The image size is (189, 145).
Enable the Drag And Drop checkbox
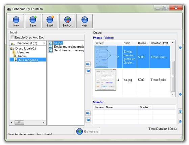13,38
